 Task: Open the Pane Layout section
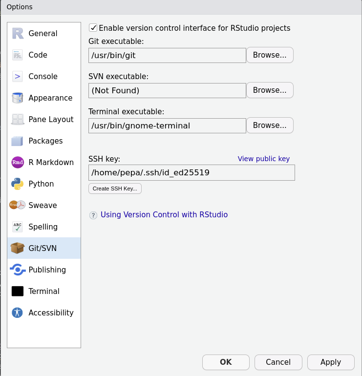point(44,120)
